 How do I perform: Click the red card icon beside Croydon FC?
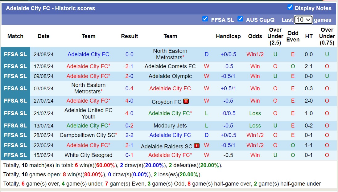pyautogui.click(x=185, y=101)
